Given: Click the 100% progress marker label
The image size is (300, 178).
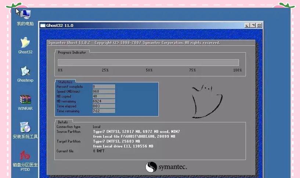Looking at the screenshot, I should click(238, 70).
